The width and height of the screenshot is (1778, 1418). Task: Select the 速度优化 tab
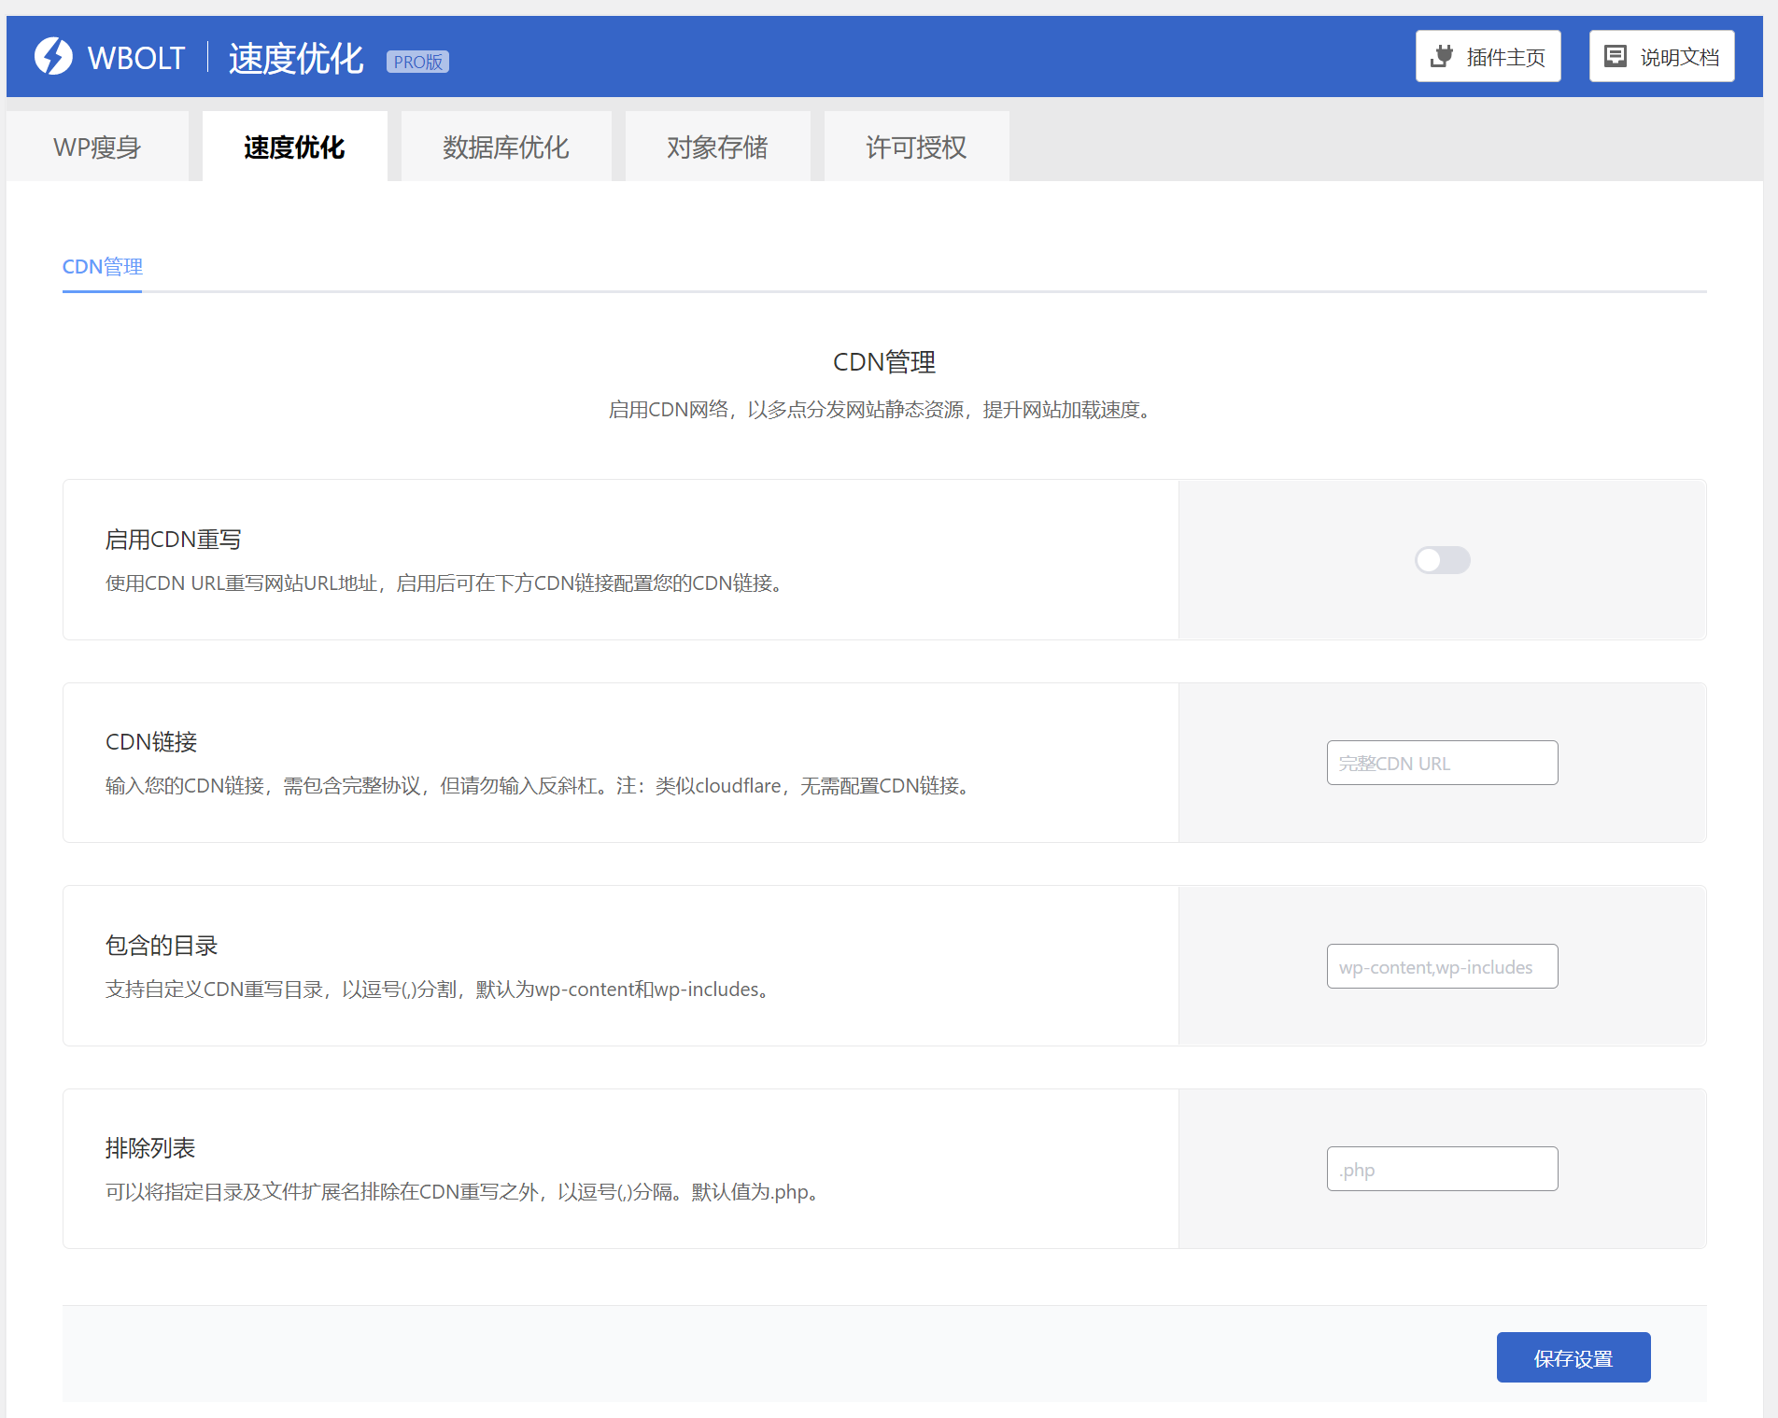(x=294, y=147)
